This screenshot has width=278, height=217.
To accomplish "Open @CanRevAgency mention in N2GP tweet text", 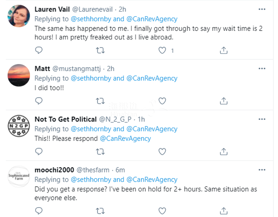I will [125, 138].
